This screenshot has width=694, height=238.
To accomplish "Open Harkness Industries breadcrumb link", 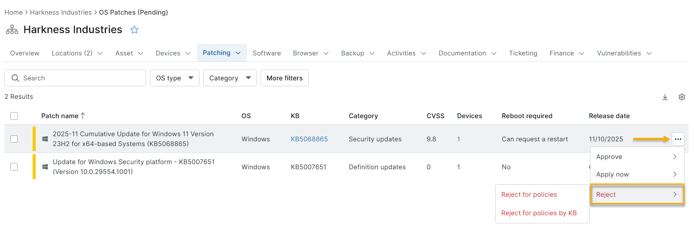I will (61, 12).
